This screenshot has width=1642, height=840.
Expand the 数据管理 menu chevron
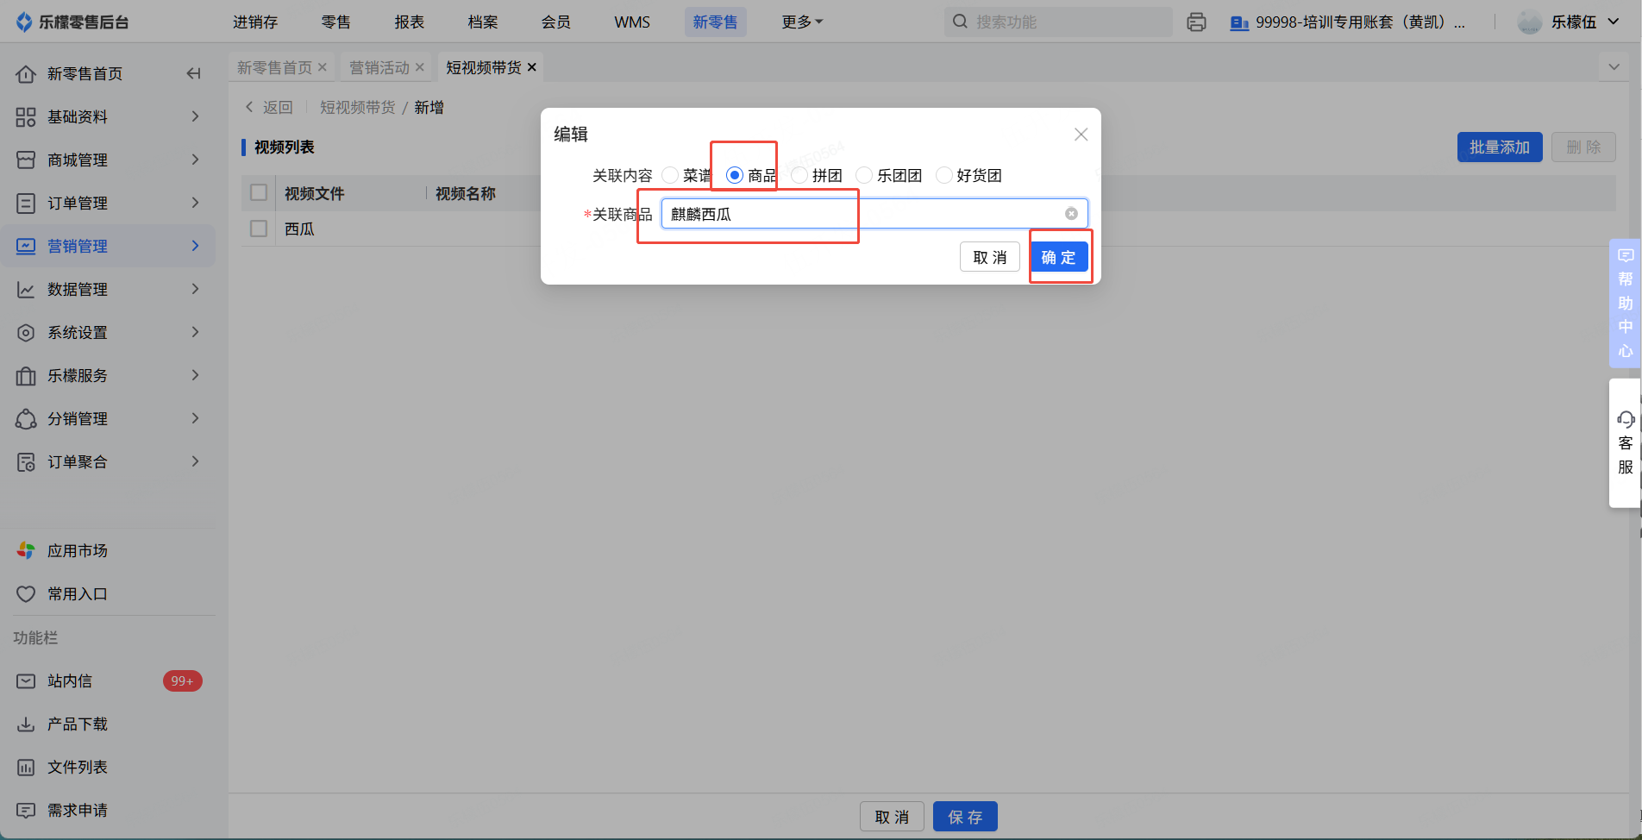tap(196, 289)
